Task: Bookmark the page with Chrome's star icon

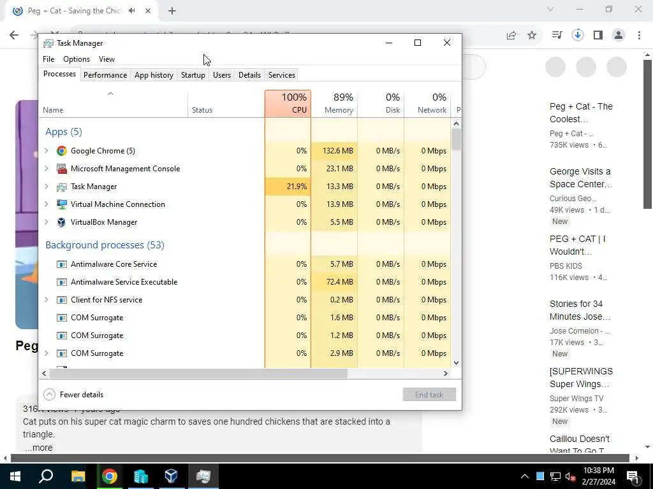Action: [532, 36]
